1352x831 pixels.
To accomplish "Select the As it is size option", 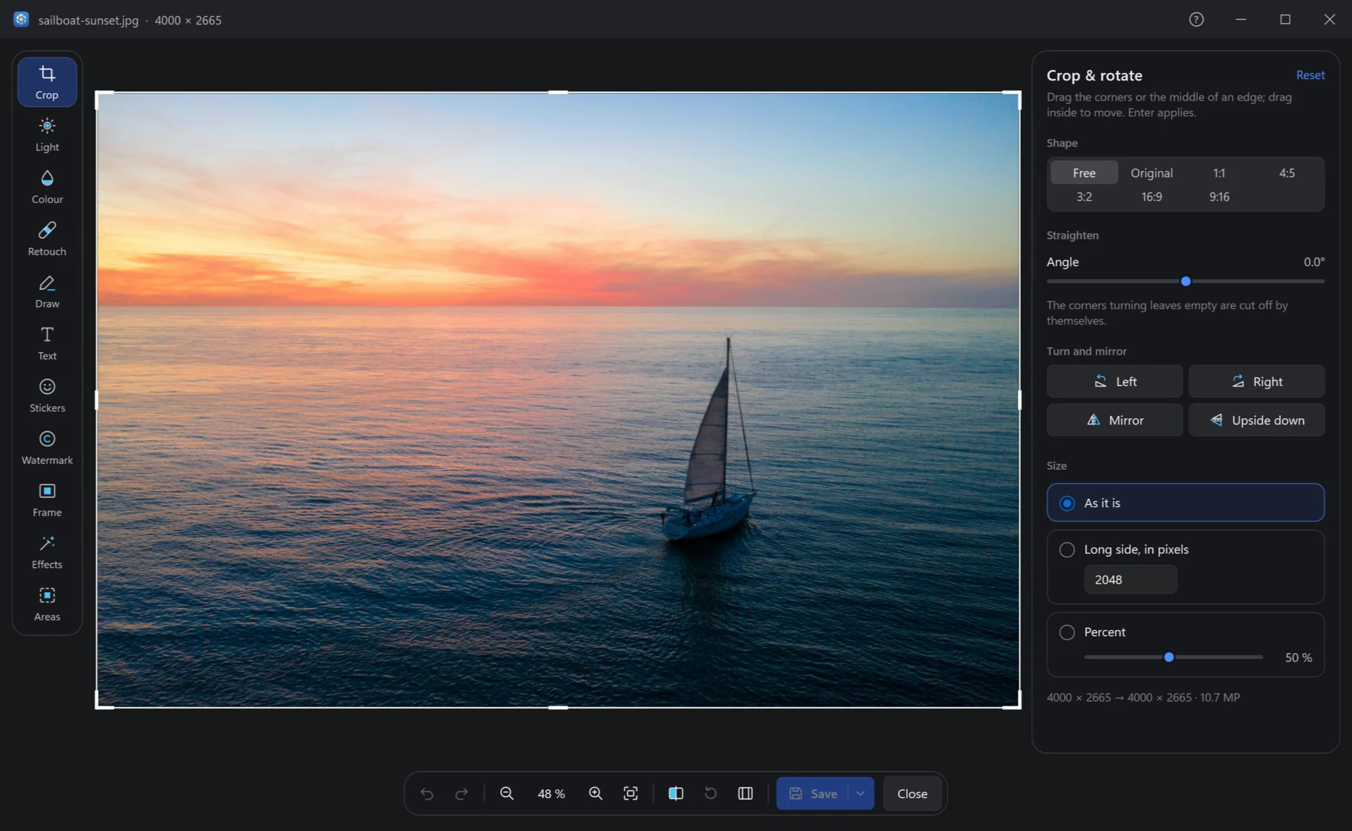I will click(x=1185, y=502).
